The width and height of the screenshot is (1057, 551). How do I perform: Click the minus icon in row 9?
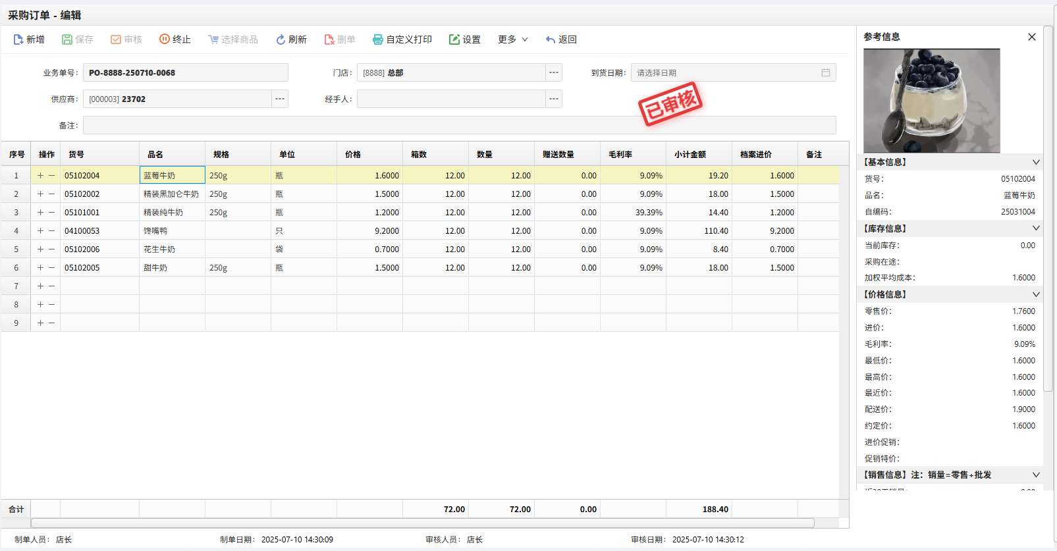coord(51,323)
